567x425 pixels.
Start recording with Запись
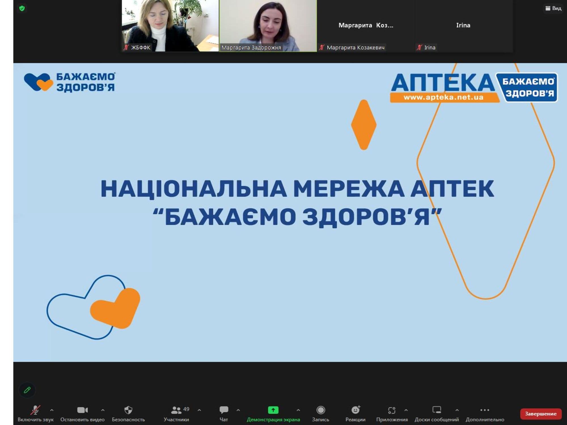click(x=321, y=414)
